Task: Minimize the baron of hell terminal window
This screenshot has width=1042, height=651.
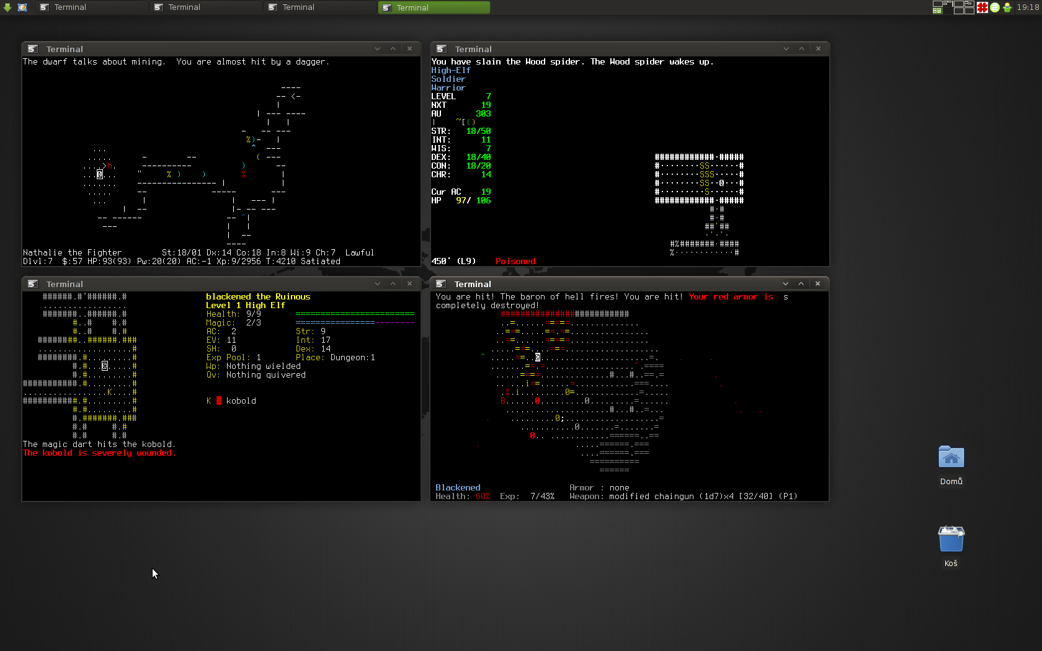Action: (x=785, y=283)
